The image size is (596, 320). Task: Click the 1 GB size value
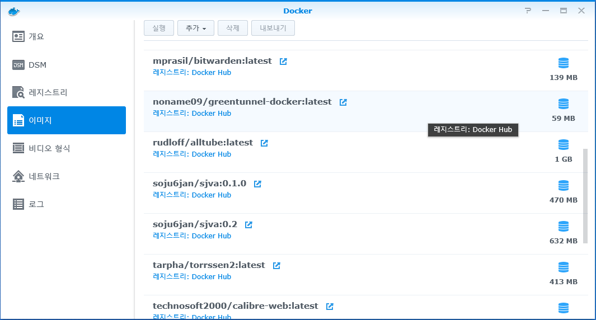click(x=564, y=159)
